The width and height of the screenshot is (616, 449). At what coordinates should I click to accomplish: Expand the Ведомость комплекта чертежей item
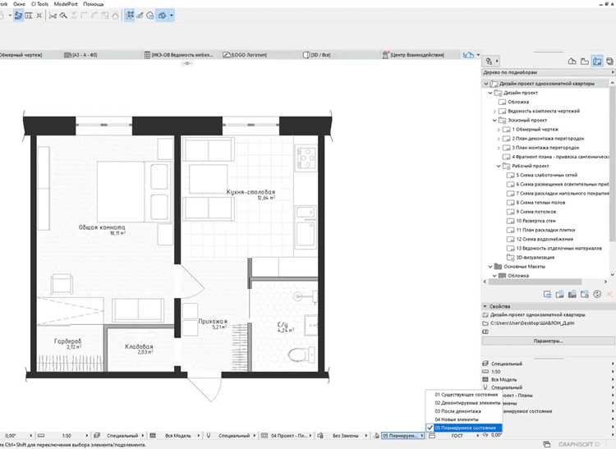click(x=494, y=112)
